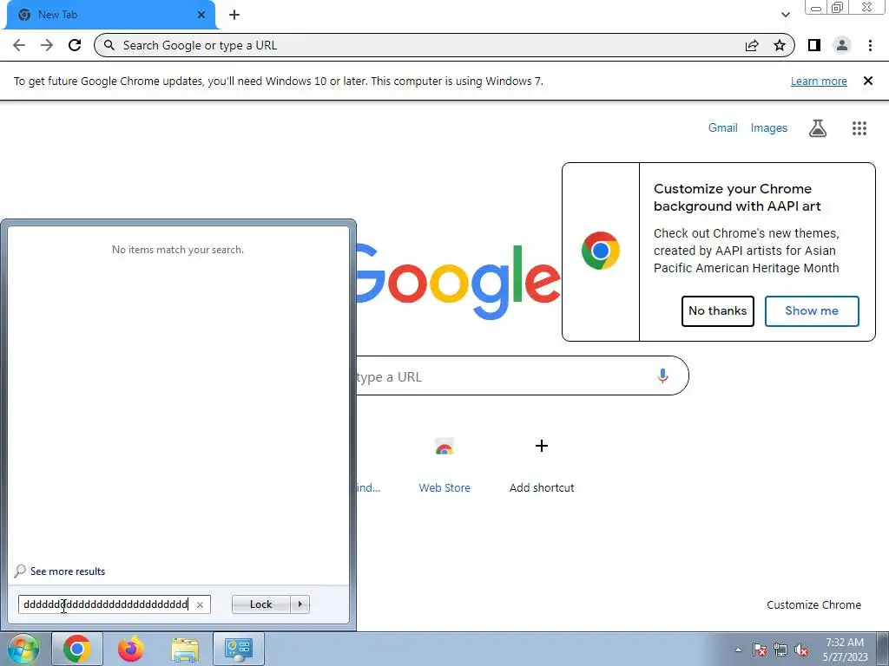Image resolution: width=889 pixels, height=666 pixels.
Task: Open the tab search chevron
Action: pyautogui.click(x=785, y=15)
